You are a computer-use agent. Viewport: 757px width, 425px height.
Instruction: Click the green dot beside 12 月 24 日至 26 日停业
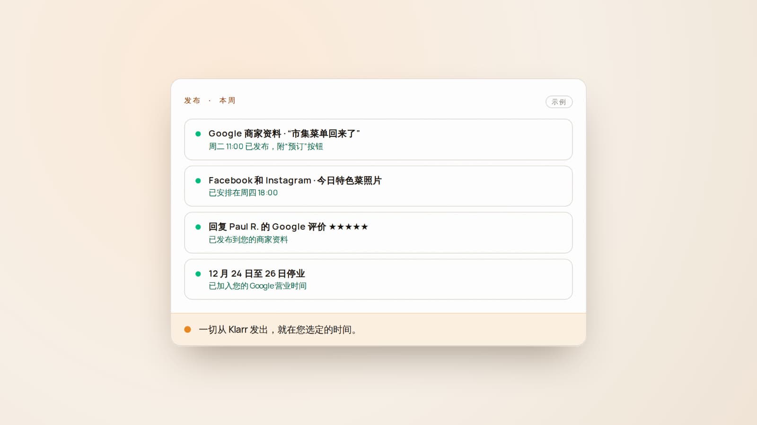pos(198,273)
